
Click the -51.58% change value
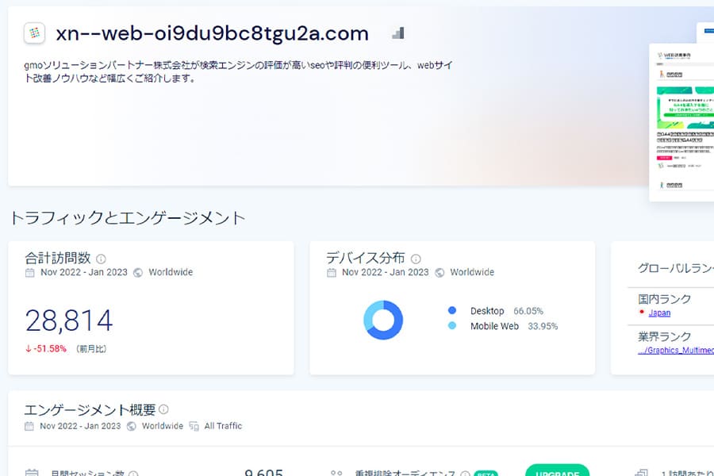click(x=50, y=349)
